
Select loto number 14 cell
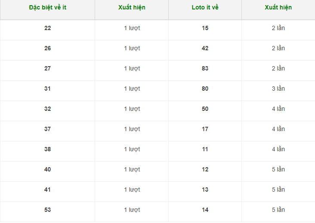click(x=205, y=210)
